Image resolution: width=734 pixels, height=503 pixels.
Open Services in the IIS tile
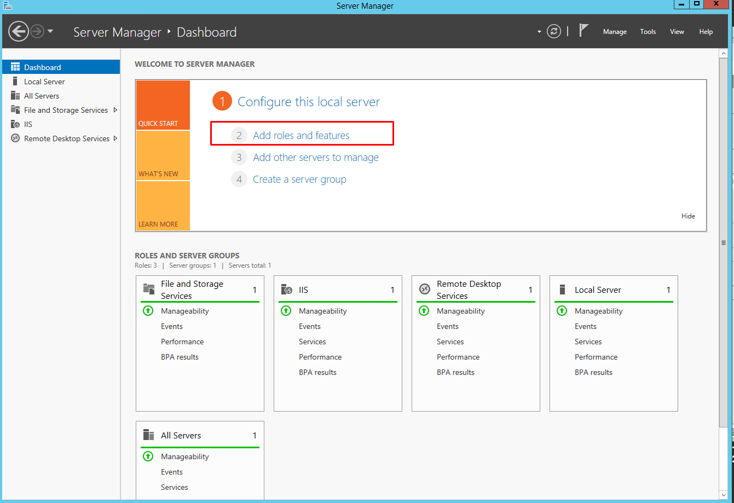pyautogui.click(x=313, y=342)
